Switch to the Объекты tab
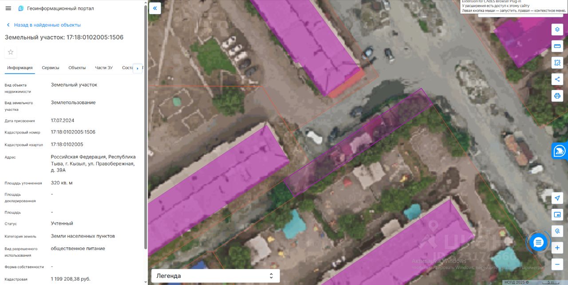The width and height of the screenshot is (568, 285). 77,68
